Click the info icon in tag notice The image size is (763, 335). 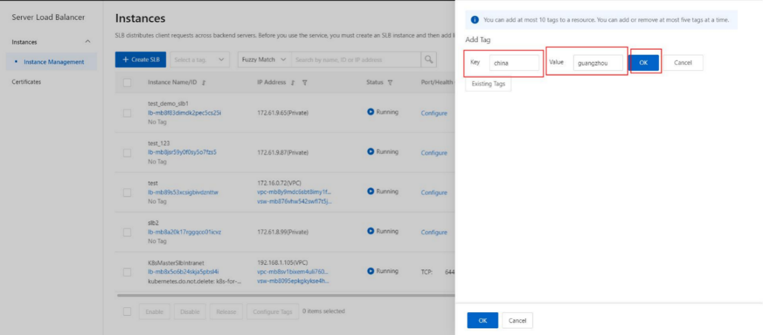[475, 20]
